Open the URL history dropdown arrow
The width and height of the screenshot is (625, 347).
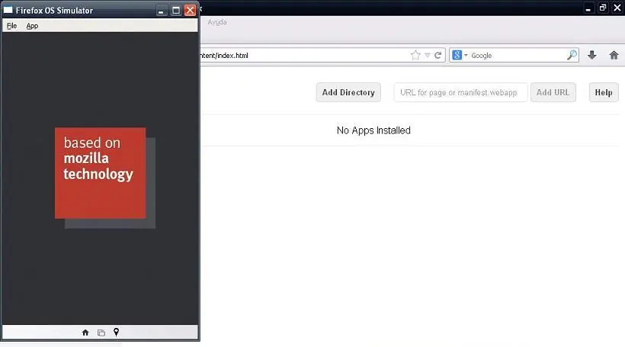point(427,56)
